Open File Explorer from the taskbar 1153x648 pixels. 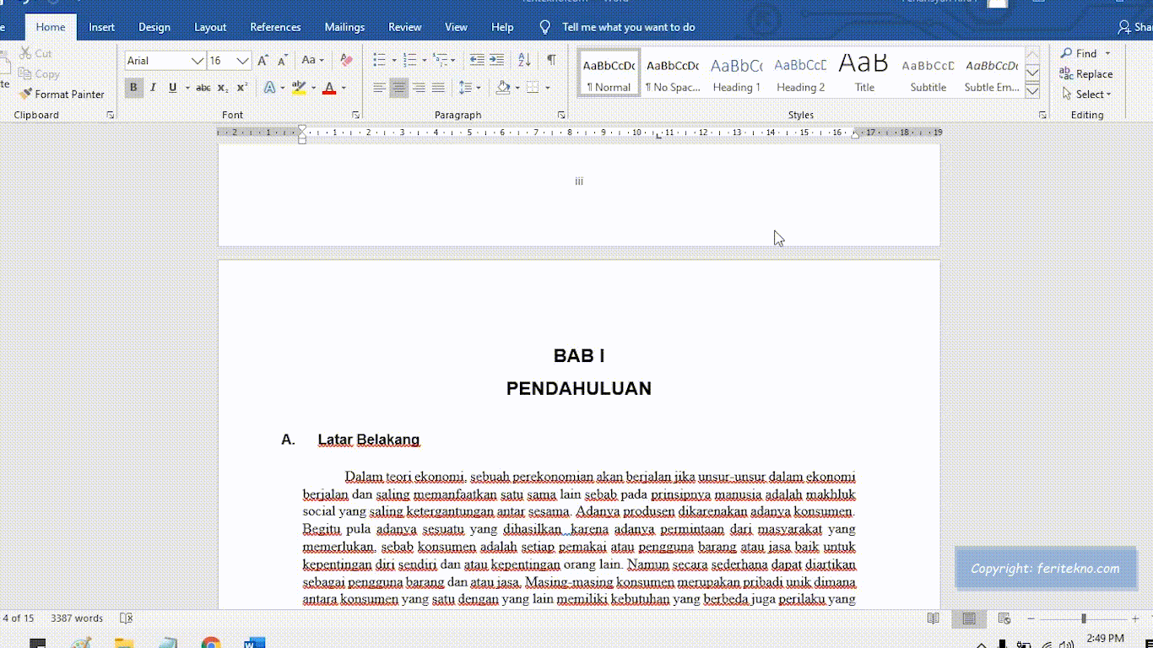coord(124,643)
